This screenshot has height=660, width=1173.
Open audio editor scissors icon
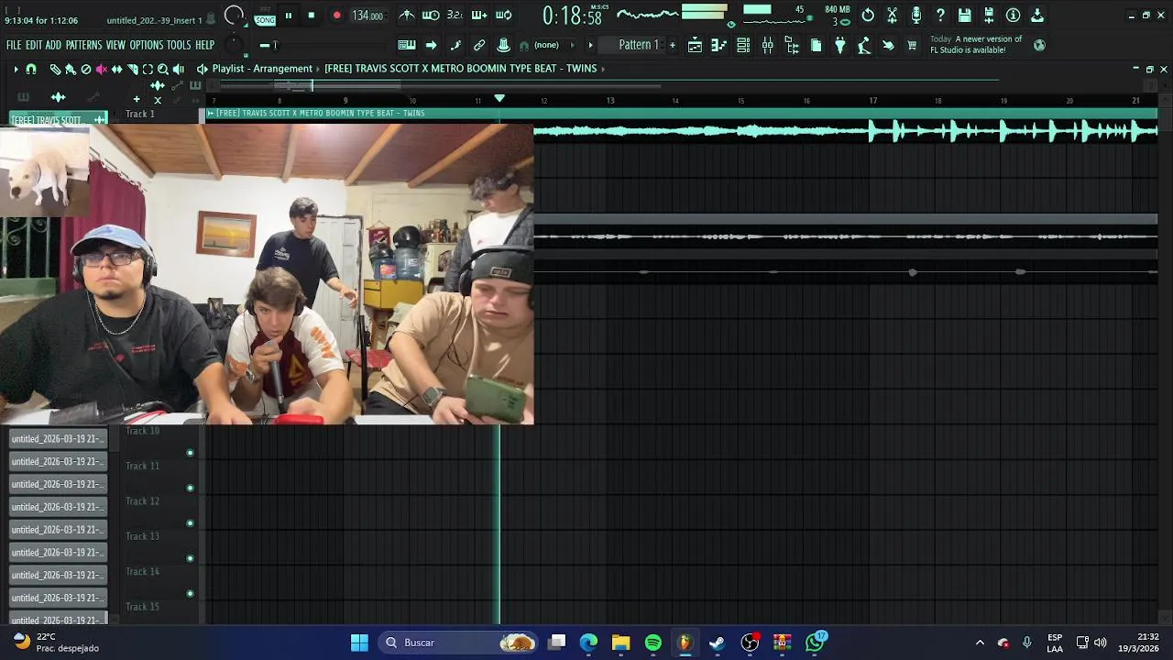tap(892, 15)
